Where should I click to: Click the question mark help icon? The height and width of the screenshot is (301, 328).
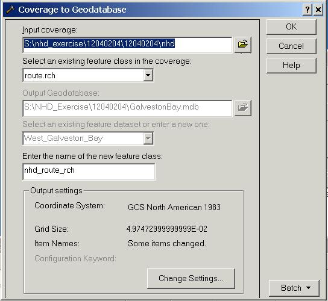click(x=307, y=10)
